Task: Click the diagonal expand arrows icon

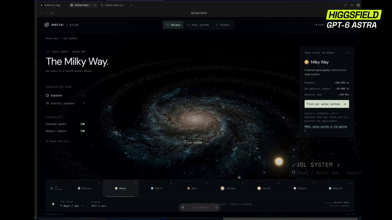Action: 293,165
